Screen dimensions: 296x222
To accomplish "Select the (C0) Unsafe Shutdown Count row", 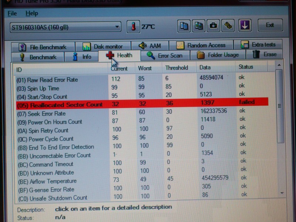I will 143,197.
